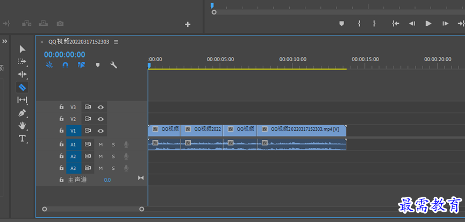Select first QQ视频 clip on V1
Image resolution: width=465 pixels, height=222 pixels.
pos(164,131)
